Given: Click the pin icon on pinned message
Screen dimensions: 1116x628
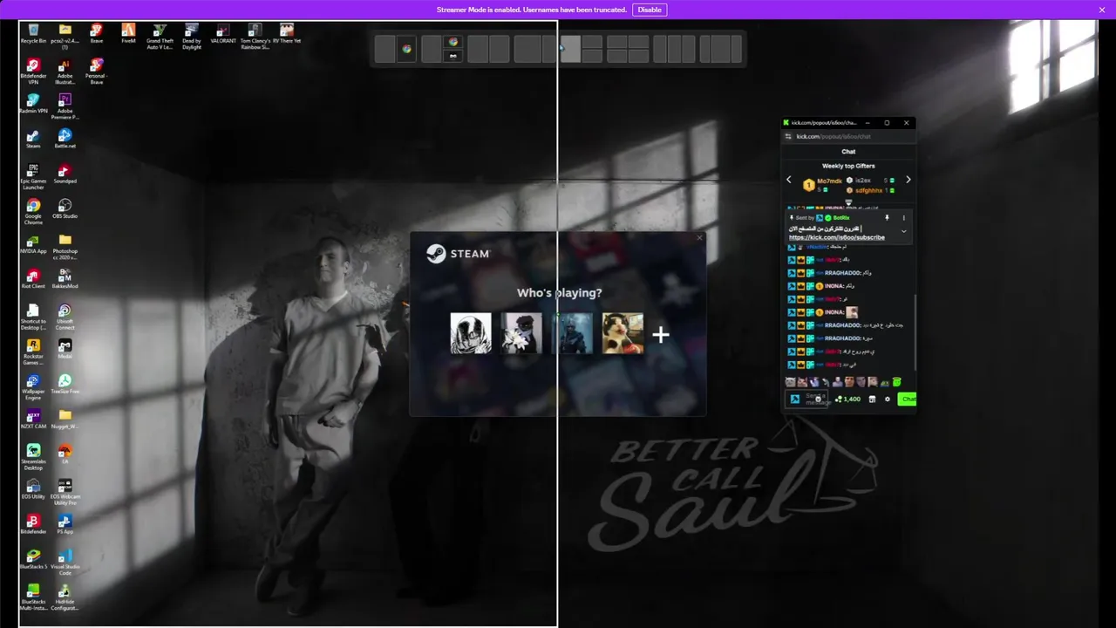Looking at the screenshot, I should click(887, 218).
